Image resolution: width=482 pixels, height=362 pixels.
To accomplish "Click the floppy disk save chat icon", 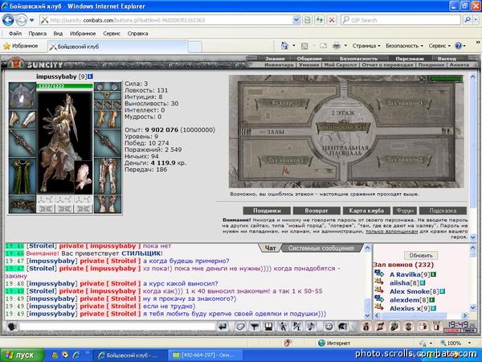I will 268,327.
